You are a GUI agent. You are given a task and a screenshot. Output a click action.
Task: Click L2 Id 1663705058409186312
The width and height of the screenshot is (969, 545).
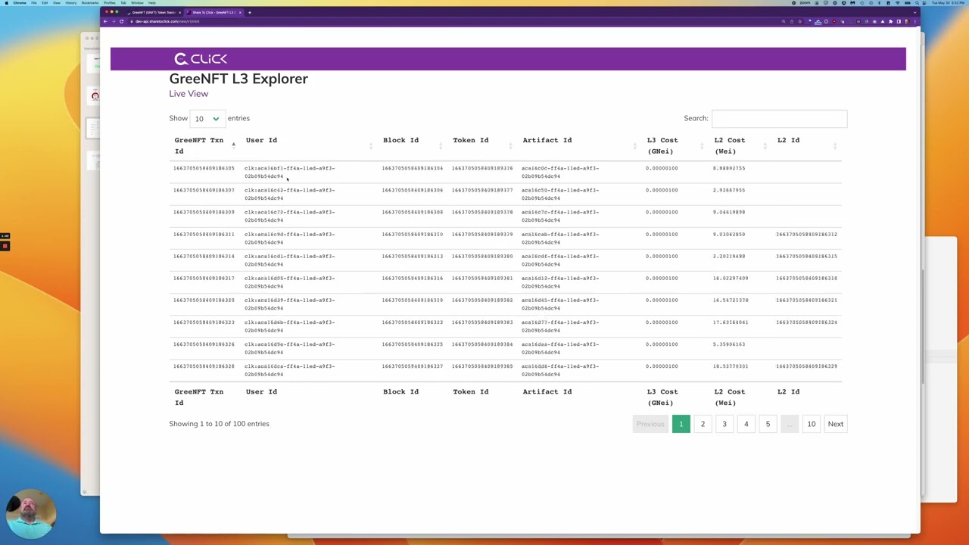tap(806, 235)
